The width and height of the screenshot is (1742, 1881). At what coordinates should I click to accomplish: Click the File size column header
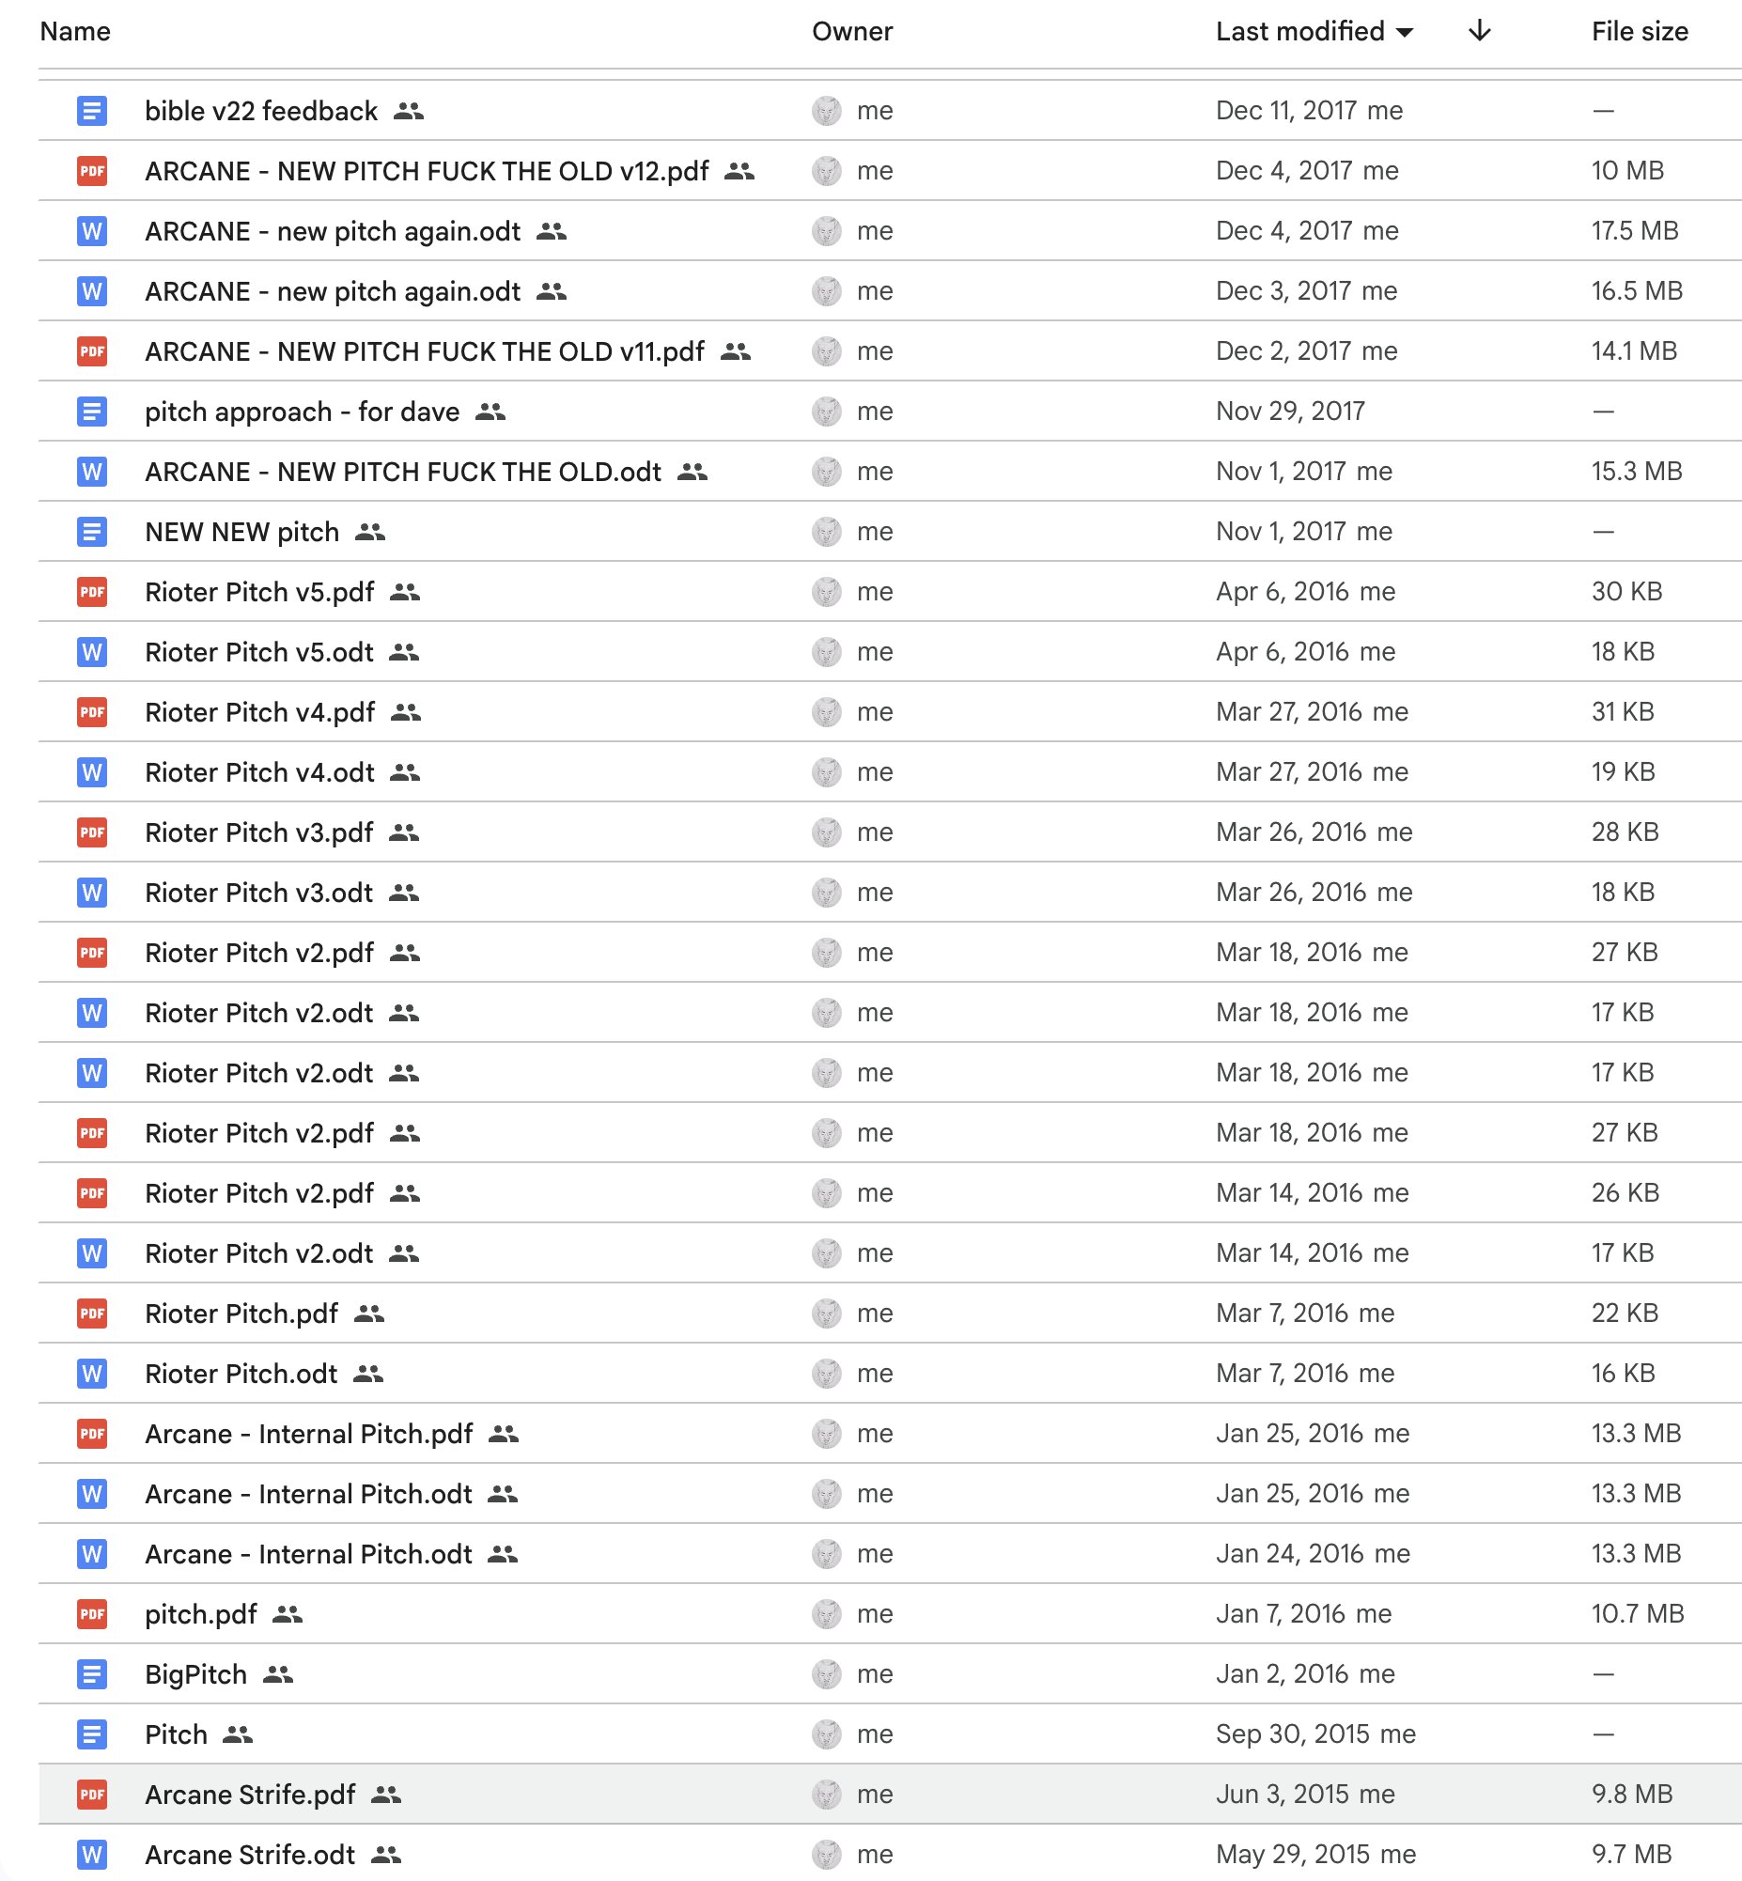[x=1640, y=31]
